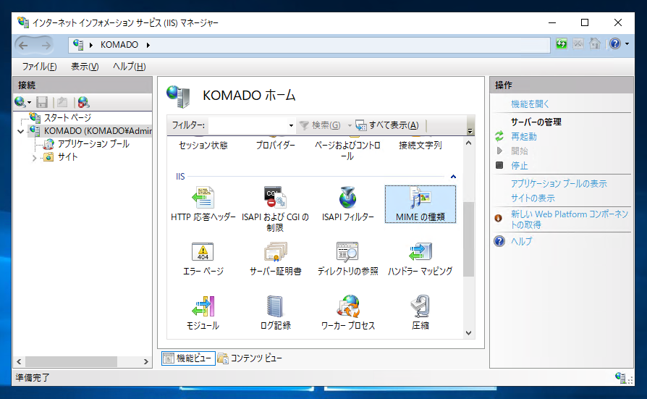Select the サイト tree item
Screen dimensions: 647x399
click(x=67, y=157)
